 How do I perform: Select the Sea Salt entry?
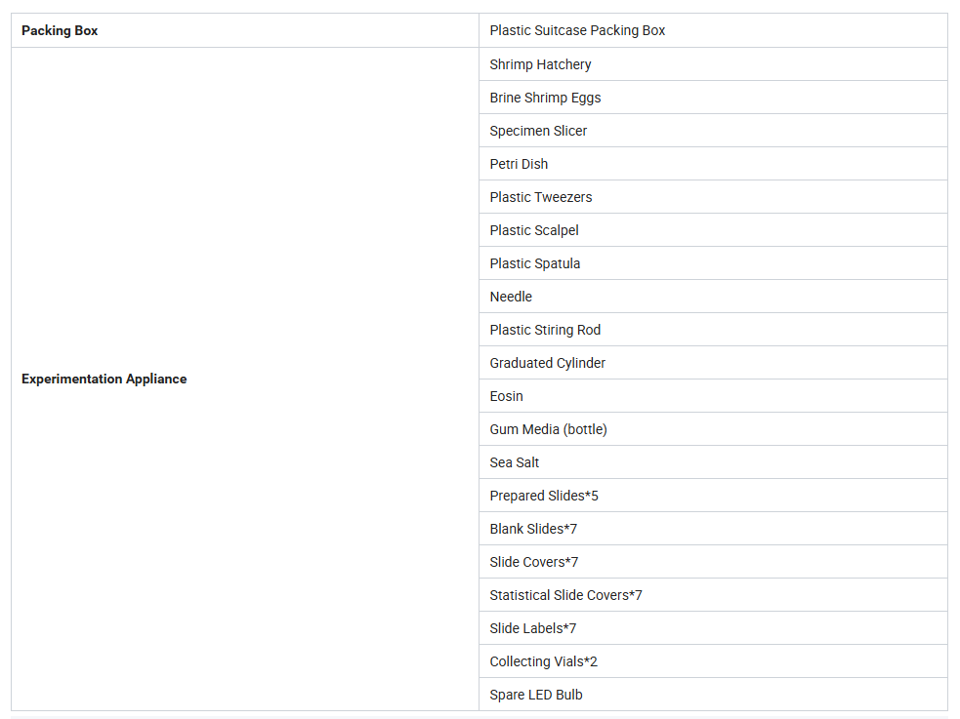[x=713, y=462]
